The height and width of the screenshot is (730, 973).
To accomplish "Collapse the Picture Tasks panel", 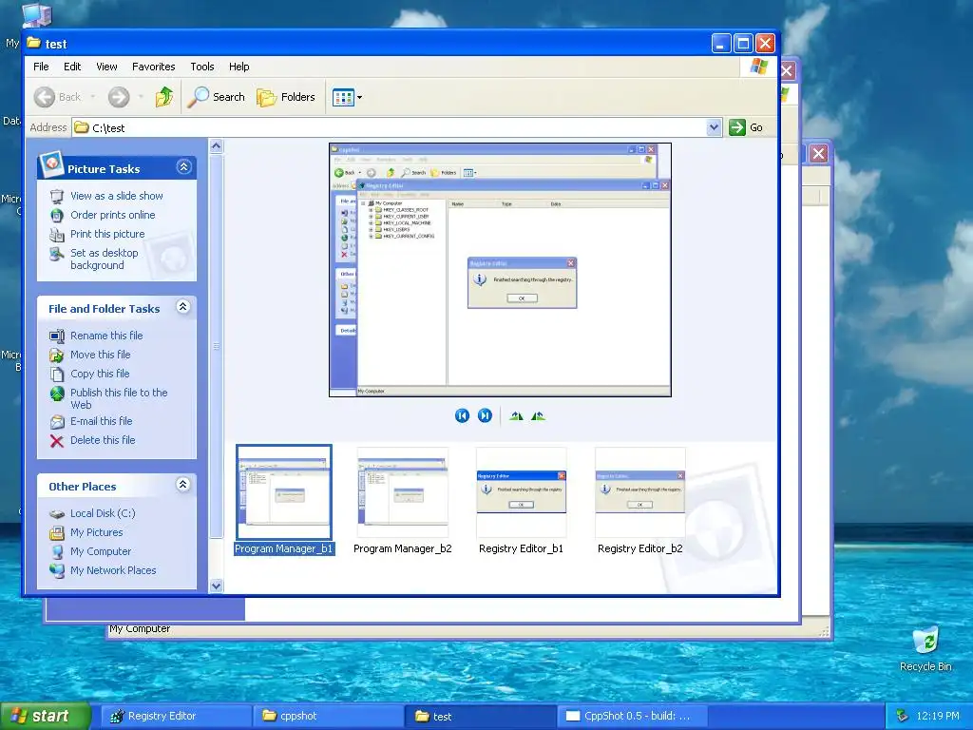I will coord(183,167).
